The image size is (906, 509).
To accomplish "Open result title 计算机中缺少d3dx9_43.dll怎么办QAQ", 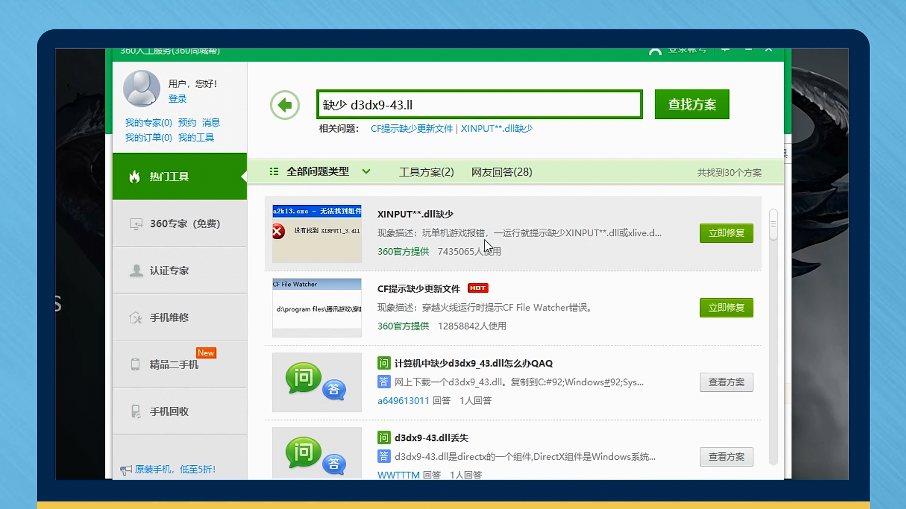I will point(473,363).
